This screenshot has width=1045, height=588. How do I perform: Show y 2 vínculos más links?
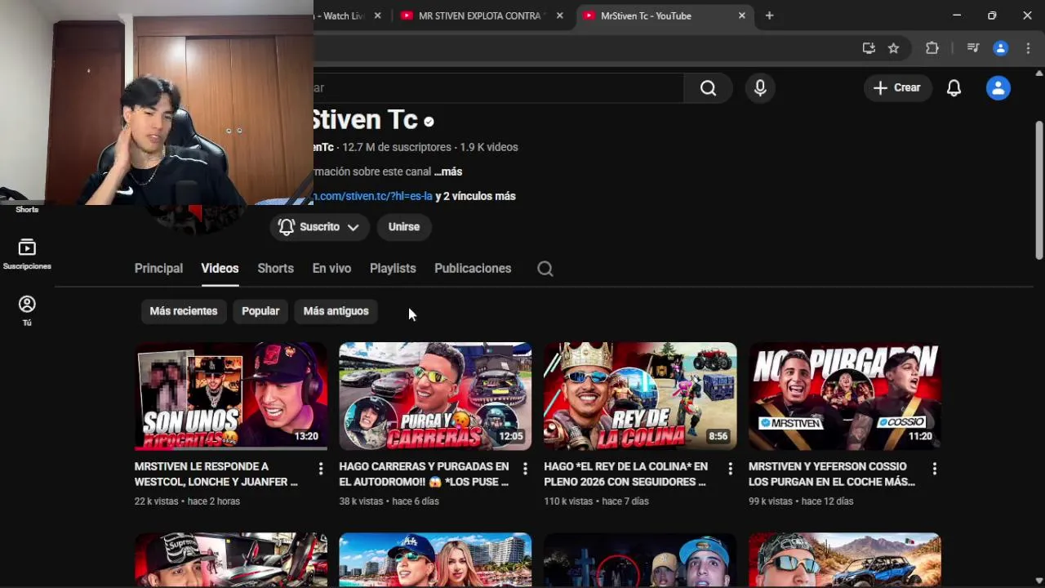[x=475, y=196]
